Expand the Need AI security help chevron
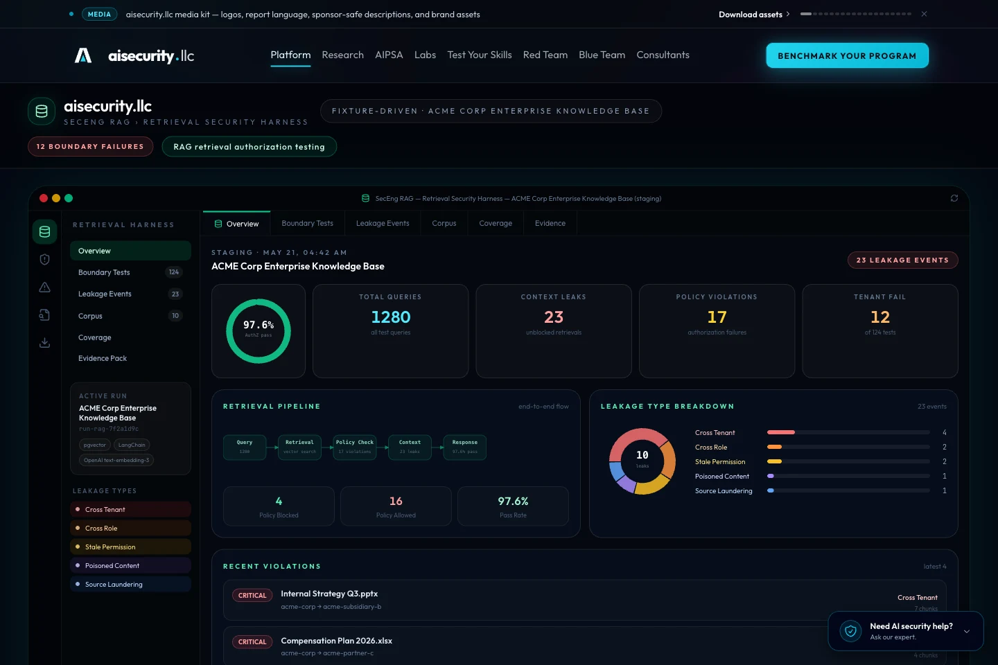 967,631
